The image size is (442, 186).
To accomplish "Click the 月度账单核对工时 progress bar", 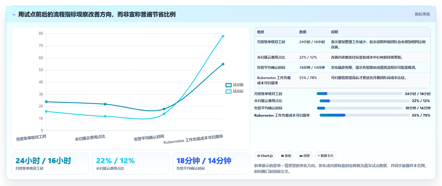I will pyautogui.click(x=359, y=94).
